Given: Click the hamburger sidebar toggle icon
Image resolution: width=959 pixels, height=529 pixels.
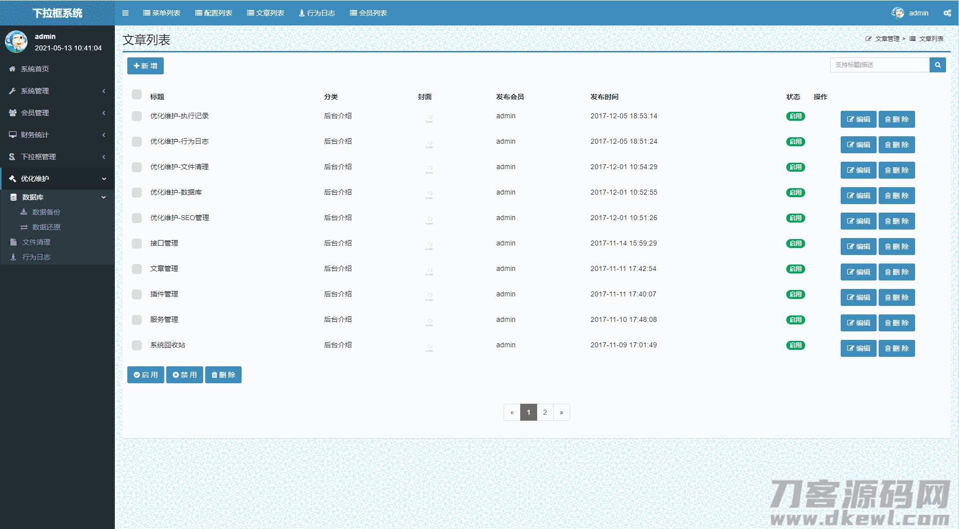Looking at the screenshot, I should tap(125, 13).
